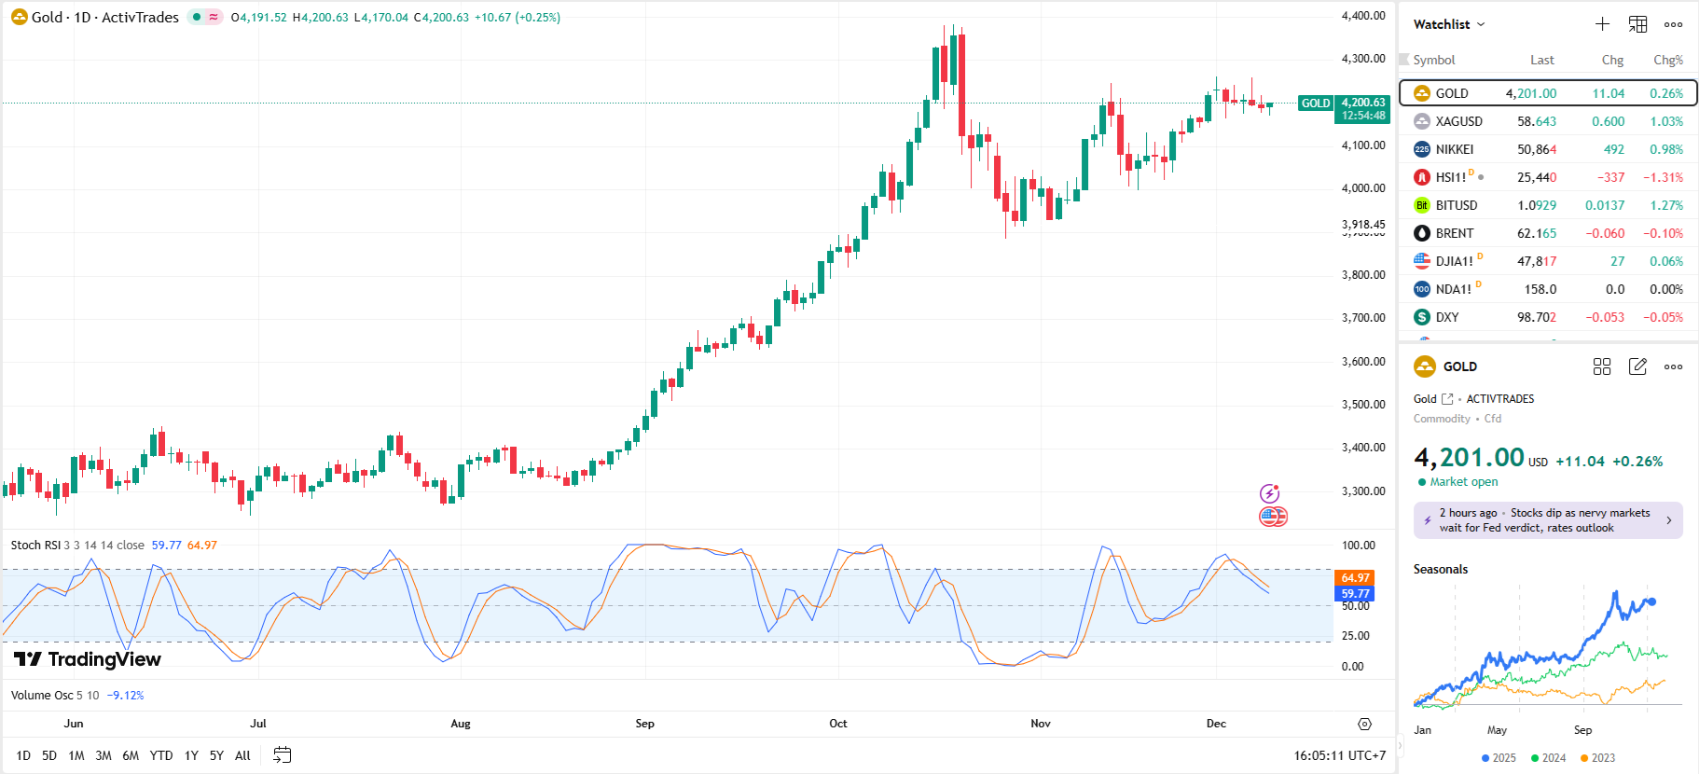1699x774 pixels.
Task: Click the four-squares grid icon beside GOLD
Action: 1602,366
